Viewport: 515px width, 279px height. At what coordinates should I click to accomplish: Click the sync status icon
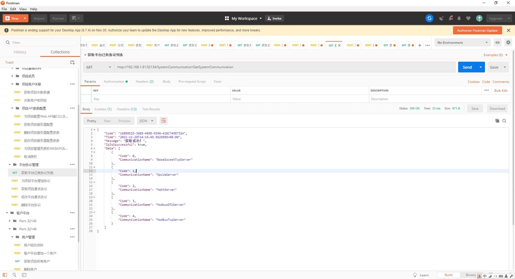click(x=429, y=18)
